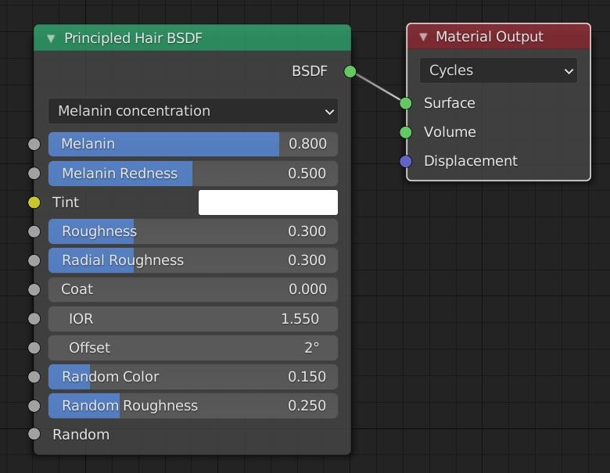Click the Displacement input socket
This screenshot has width=610, height=473.
click(406, 161)
